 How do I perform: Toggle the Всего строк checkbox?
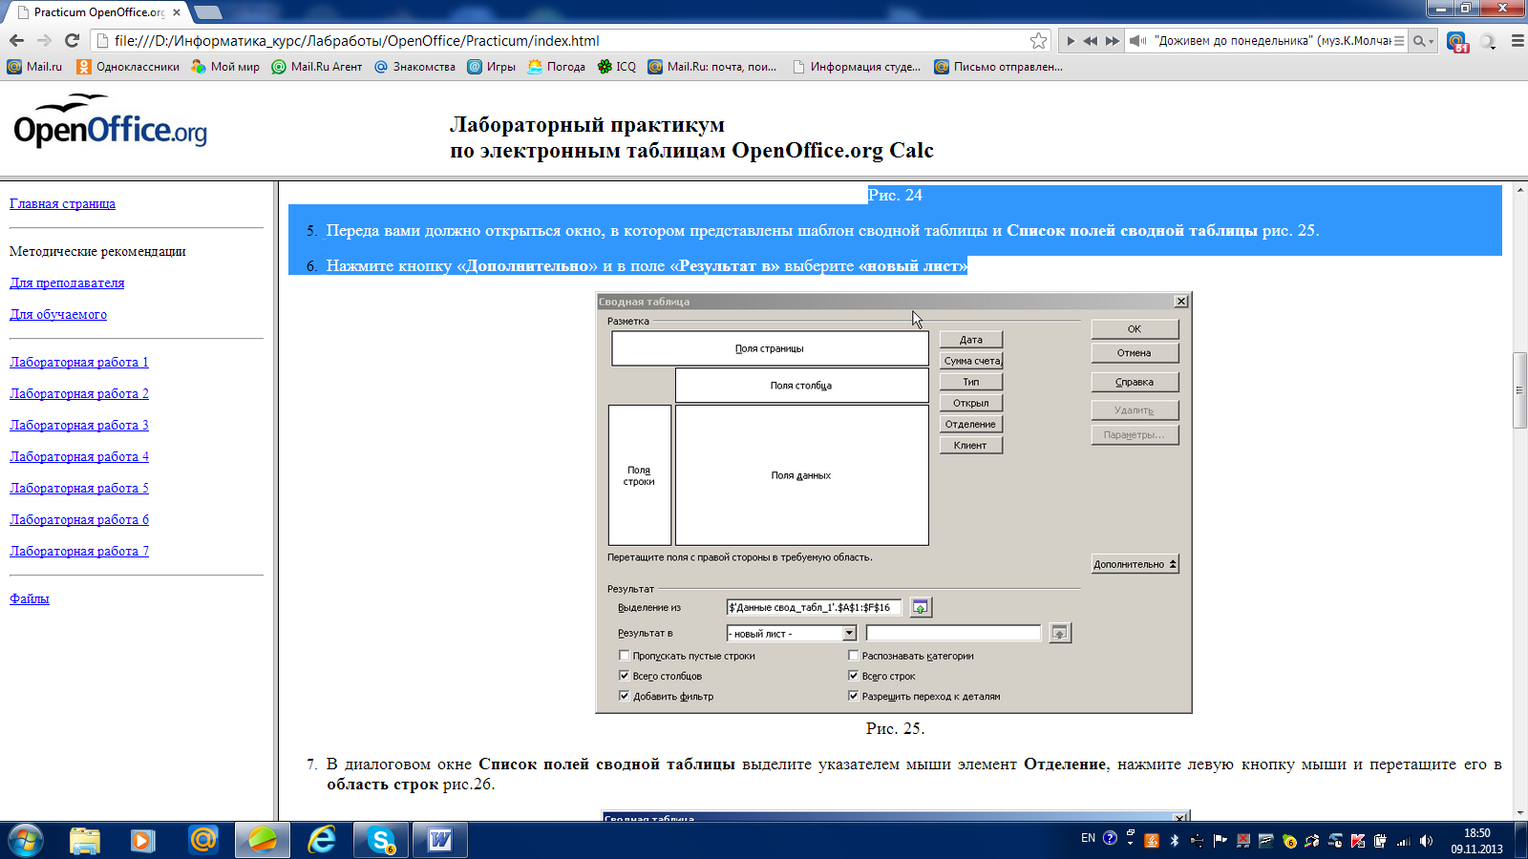[854, 676]
